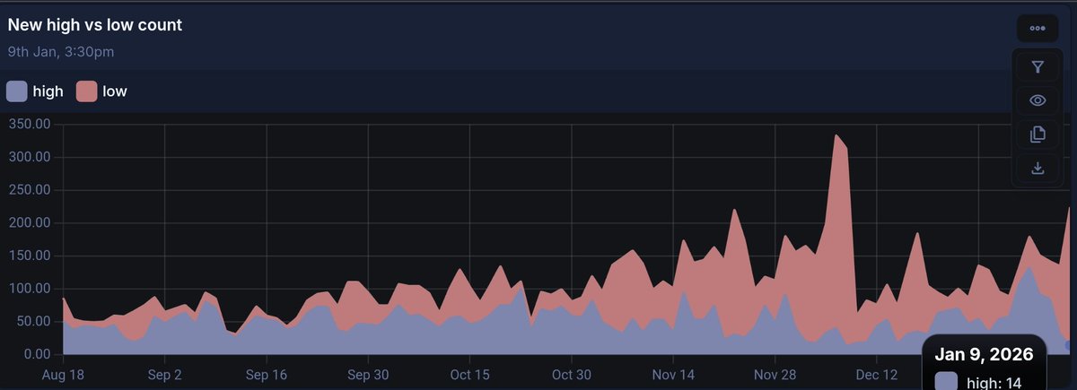1077x390 pixels.
Task: Click the '350.00' y-axis label
Action: coord(28,124)
